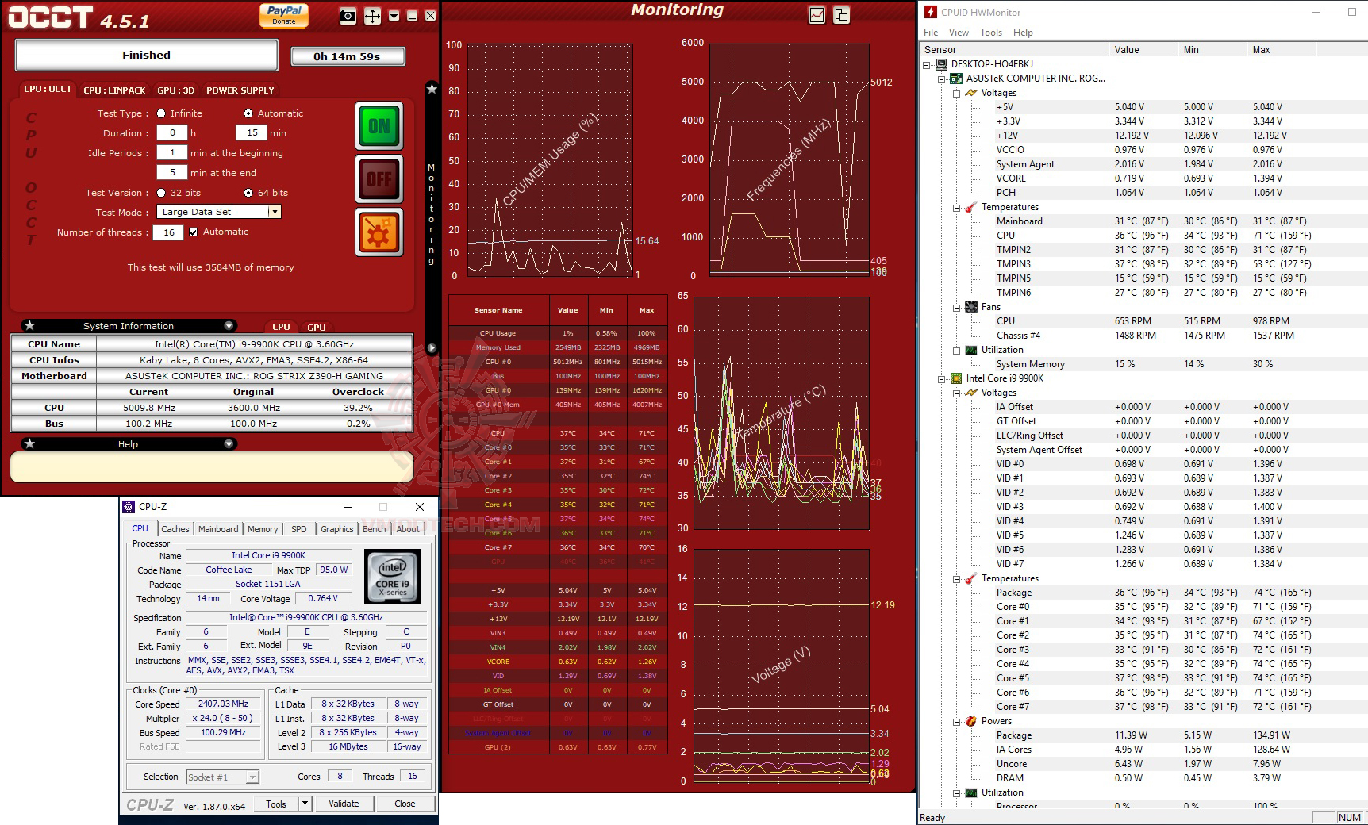Click the star icon on System Information bar
This screenshot has width=1368, height=825.
(x=30, y=325)
